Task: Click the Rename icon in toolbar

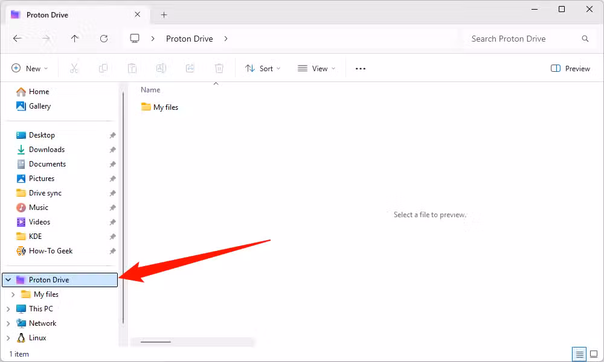Action: point(161,68)
